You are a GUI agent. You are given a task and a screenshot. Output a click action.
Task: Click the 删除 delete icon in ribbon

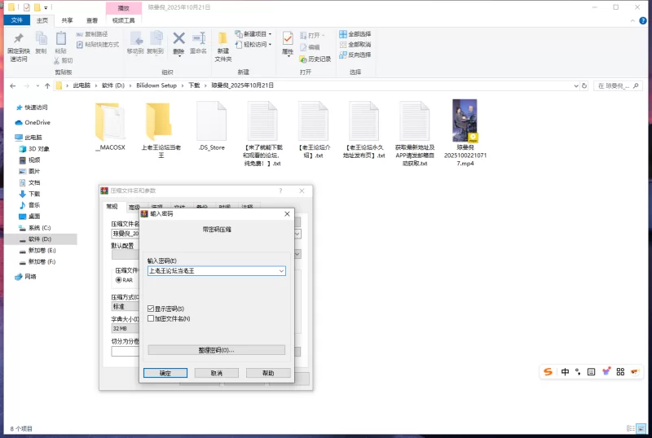pyautogui.click(x=178, y=39)
